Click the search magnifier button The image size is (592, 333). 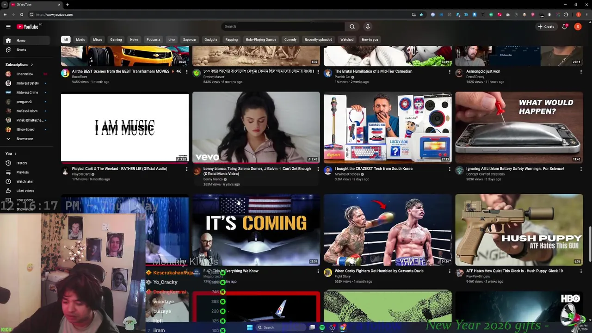point(352,26)
